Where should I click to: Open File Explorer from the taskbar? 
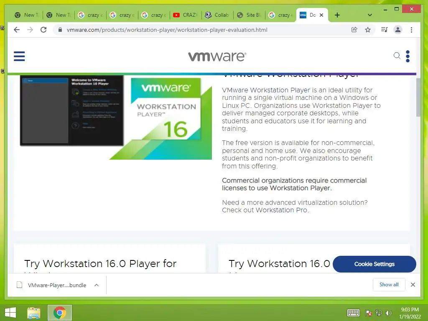pos(34,313)
